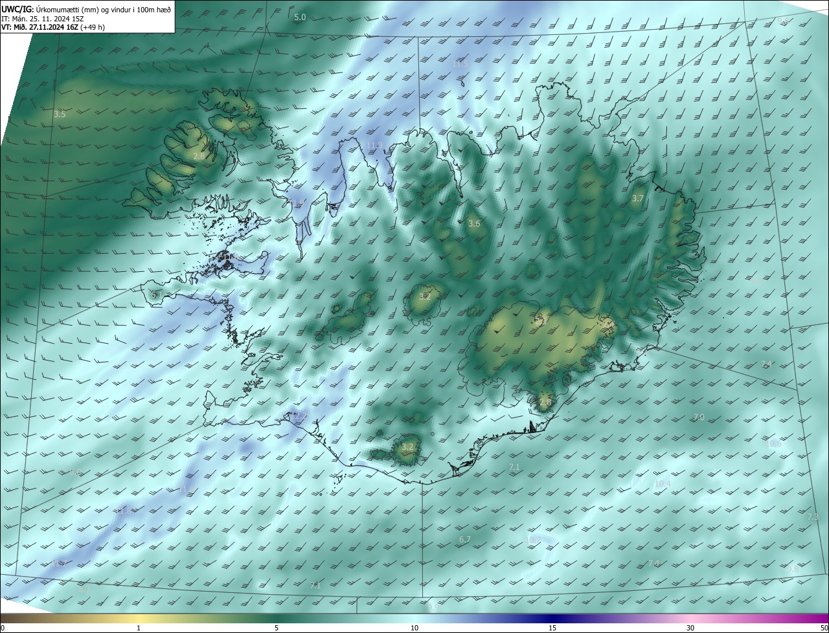Select the 7.0 value off the southeast coast

699,417
